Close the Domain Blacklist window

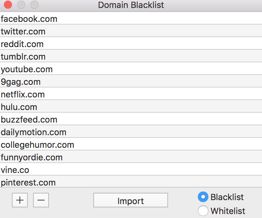point(8,5)
